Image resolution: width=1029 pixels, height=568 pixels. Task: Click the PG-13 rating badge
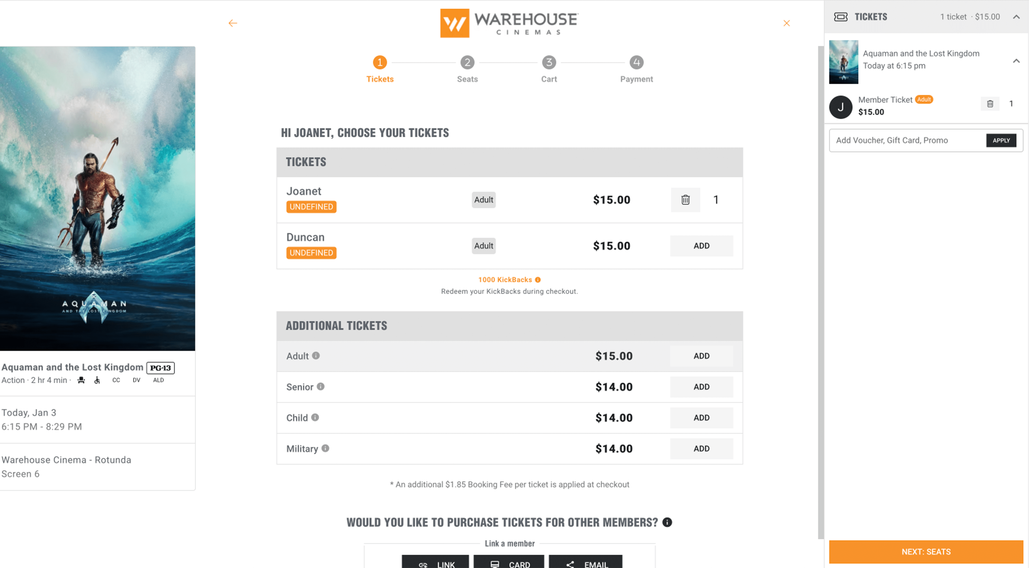tap(160, 368)
